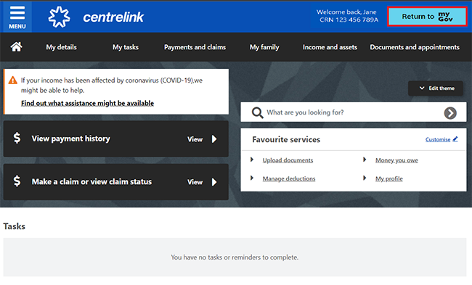This screenshot has height=285, width=472.
Task: Click arrow bullet before Money you owe
Action: pos(365,160)
